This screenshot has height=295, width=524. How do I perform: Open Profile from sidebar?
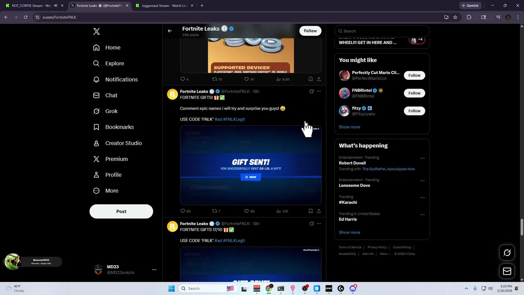[107, 175]
